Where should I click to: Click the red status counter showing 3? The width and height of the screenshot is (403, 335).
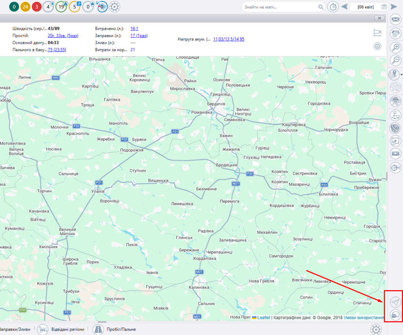pyautogui.click(x=37, y=7)
